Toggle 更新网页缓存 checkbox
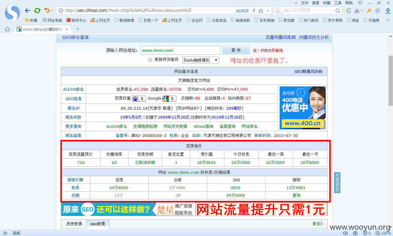The image size is (393, 236). 150,60
